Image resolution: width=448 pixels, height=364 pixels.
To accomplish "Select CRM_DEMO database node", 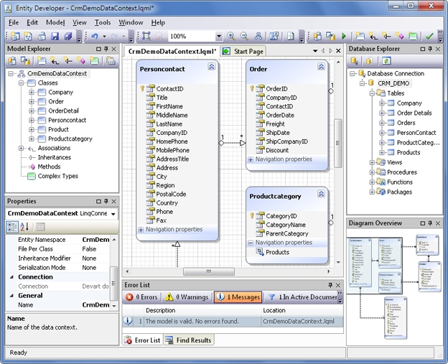I will pyautogui.click(x=393, y=83).
